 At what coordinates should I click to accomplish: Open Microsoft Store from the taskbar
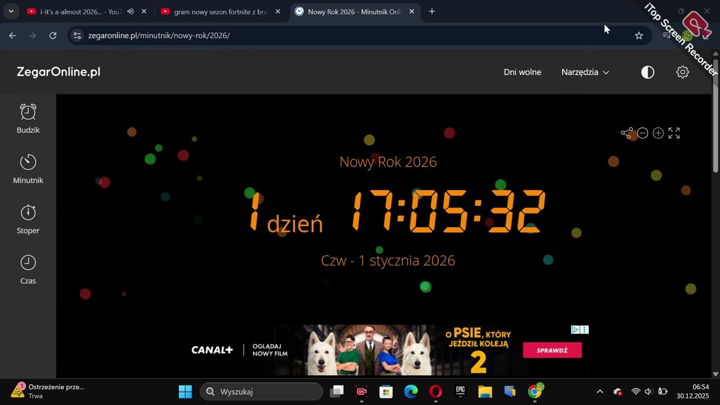coord(386,391)
